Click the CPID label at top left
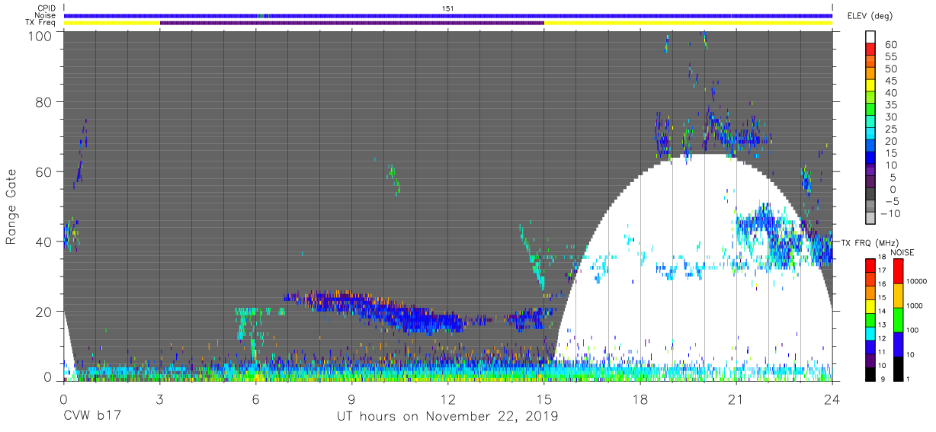 click(x=47, y=8)
